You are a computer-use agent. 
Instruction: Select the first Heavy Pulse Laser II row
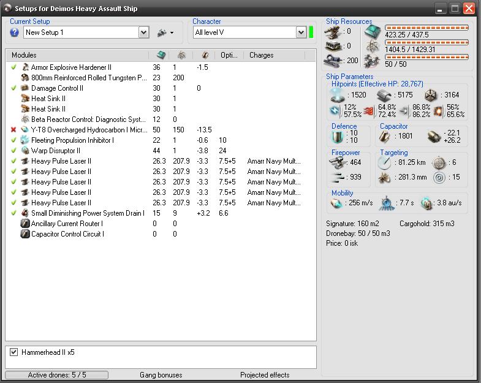pyautogui.click(x=161, y=161)
